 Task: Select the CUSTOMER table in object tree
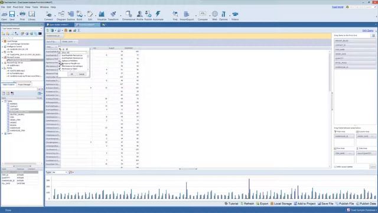click(x=14, y=109)
